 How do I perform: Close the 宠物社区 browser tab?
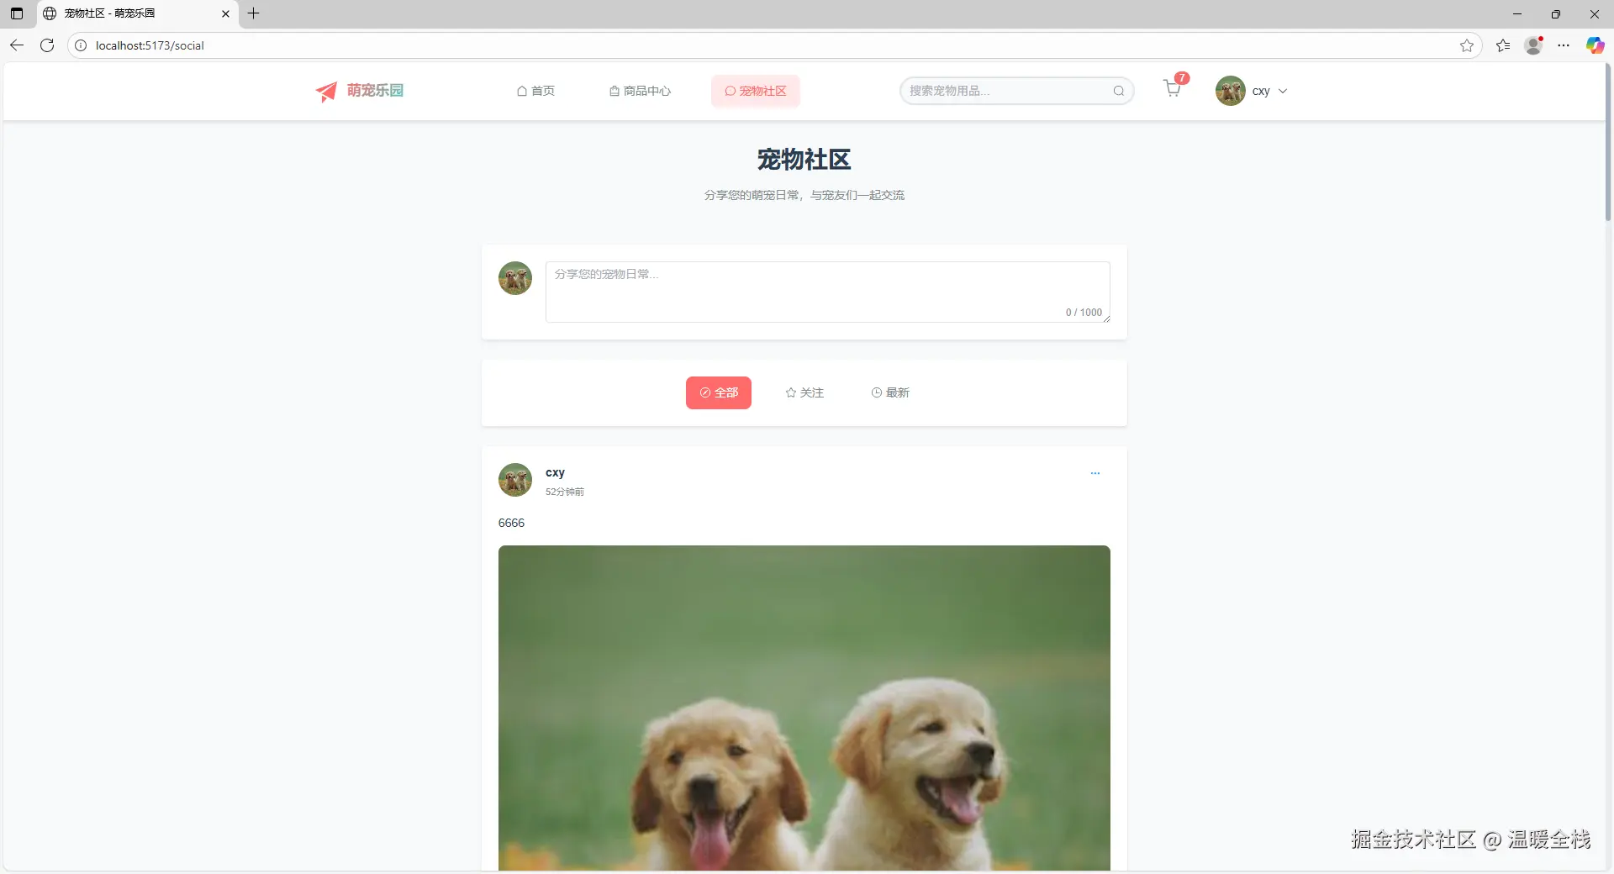click(225, 13)
